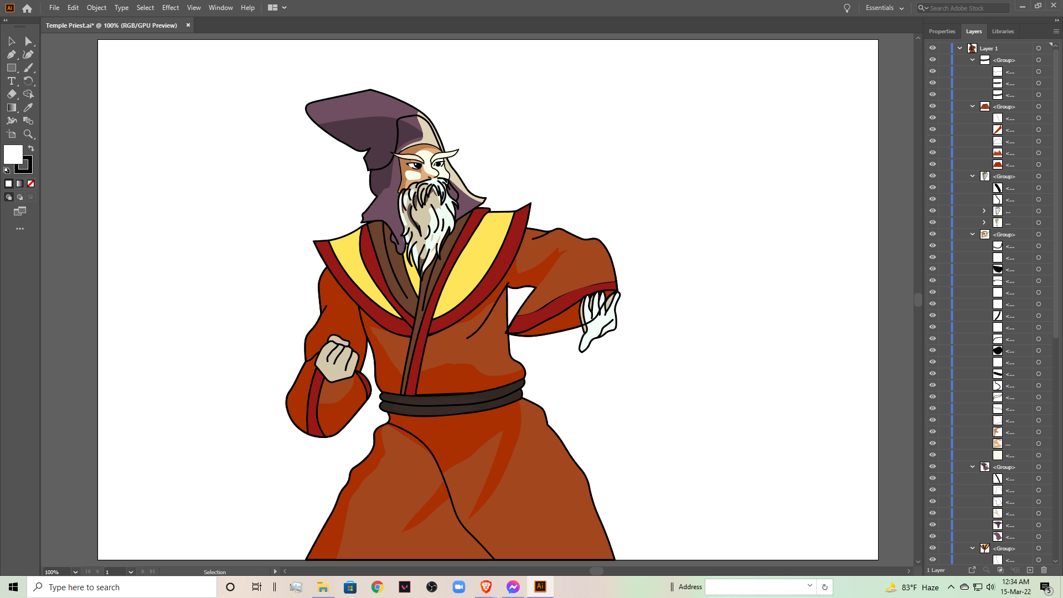
Task: Open the zoom level dropdown at bottom left
Action: 75,572
